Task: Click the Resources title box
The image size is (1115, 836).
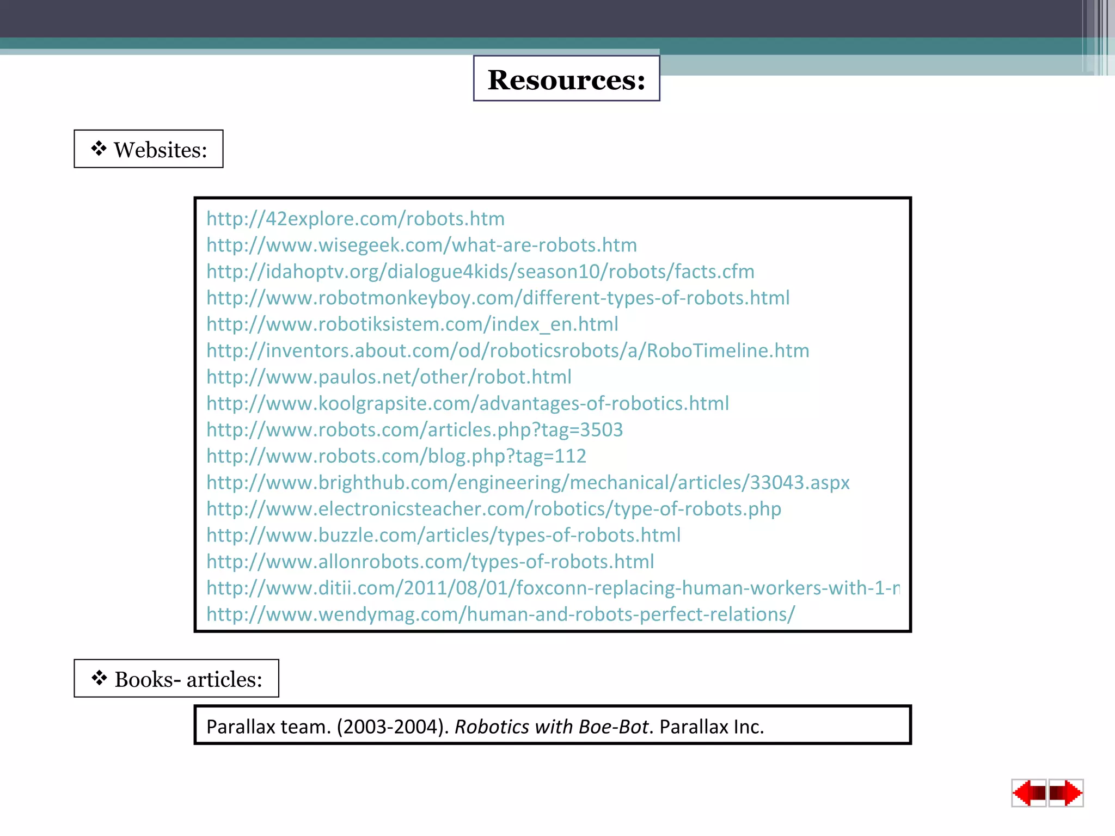Action: [x=566, y=79]
